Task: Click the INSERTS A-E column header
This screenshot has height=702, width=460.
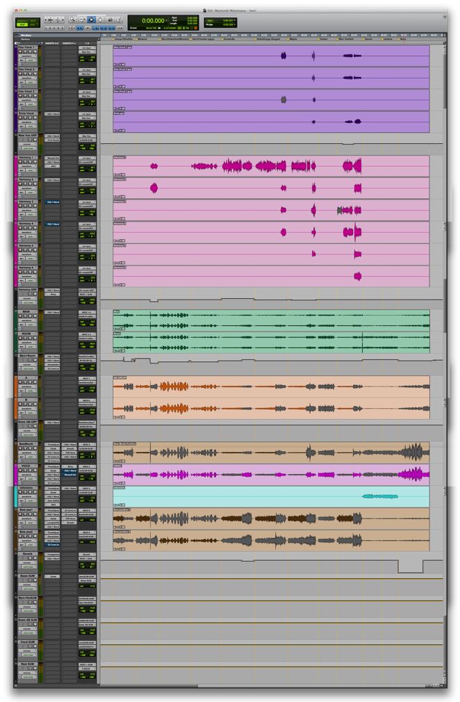Action: pyautogui.click(x=52, y=42)
